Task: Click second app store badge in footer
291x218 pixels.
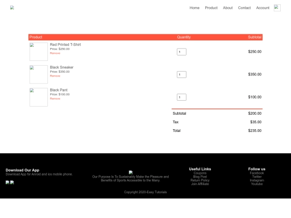Action: (12, 182)
